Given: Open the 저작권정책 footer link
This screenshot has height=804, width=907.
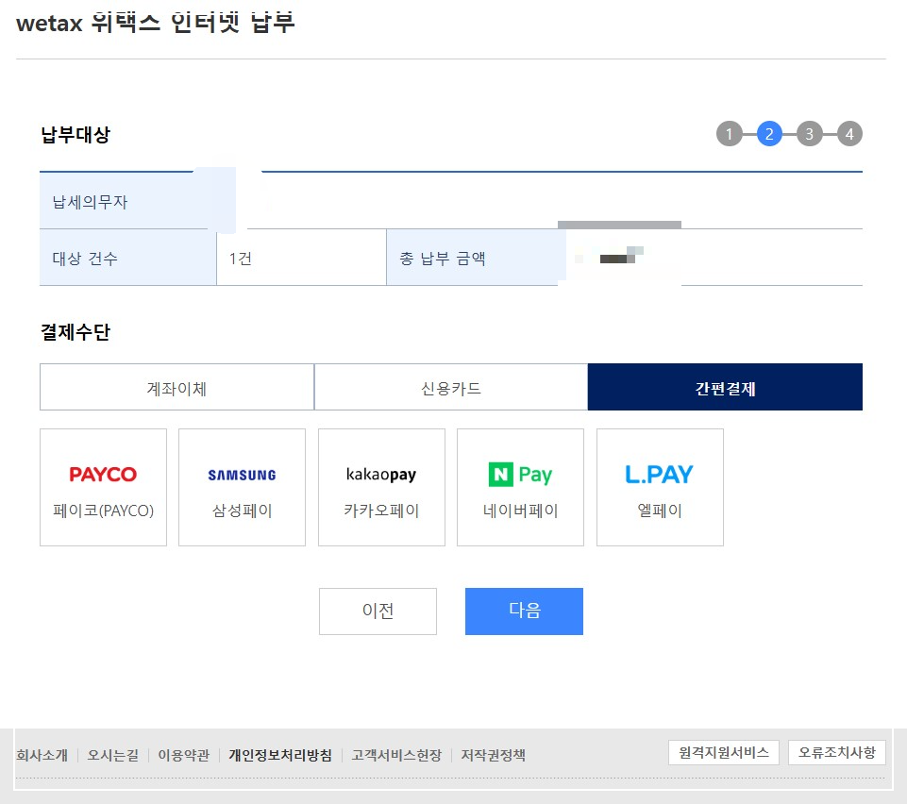Looking at the screenshot, I should coord(492,755).
